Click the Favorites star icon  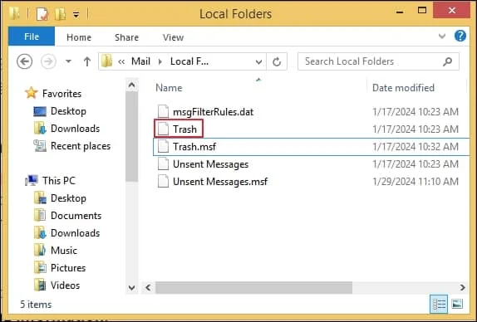pyautogui.click(x=32, y=93)
